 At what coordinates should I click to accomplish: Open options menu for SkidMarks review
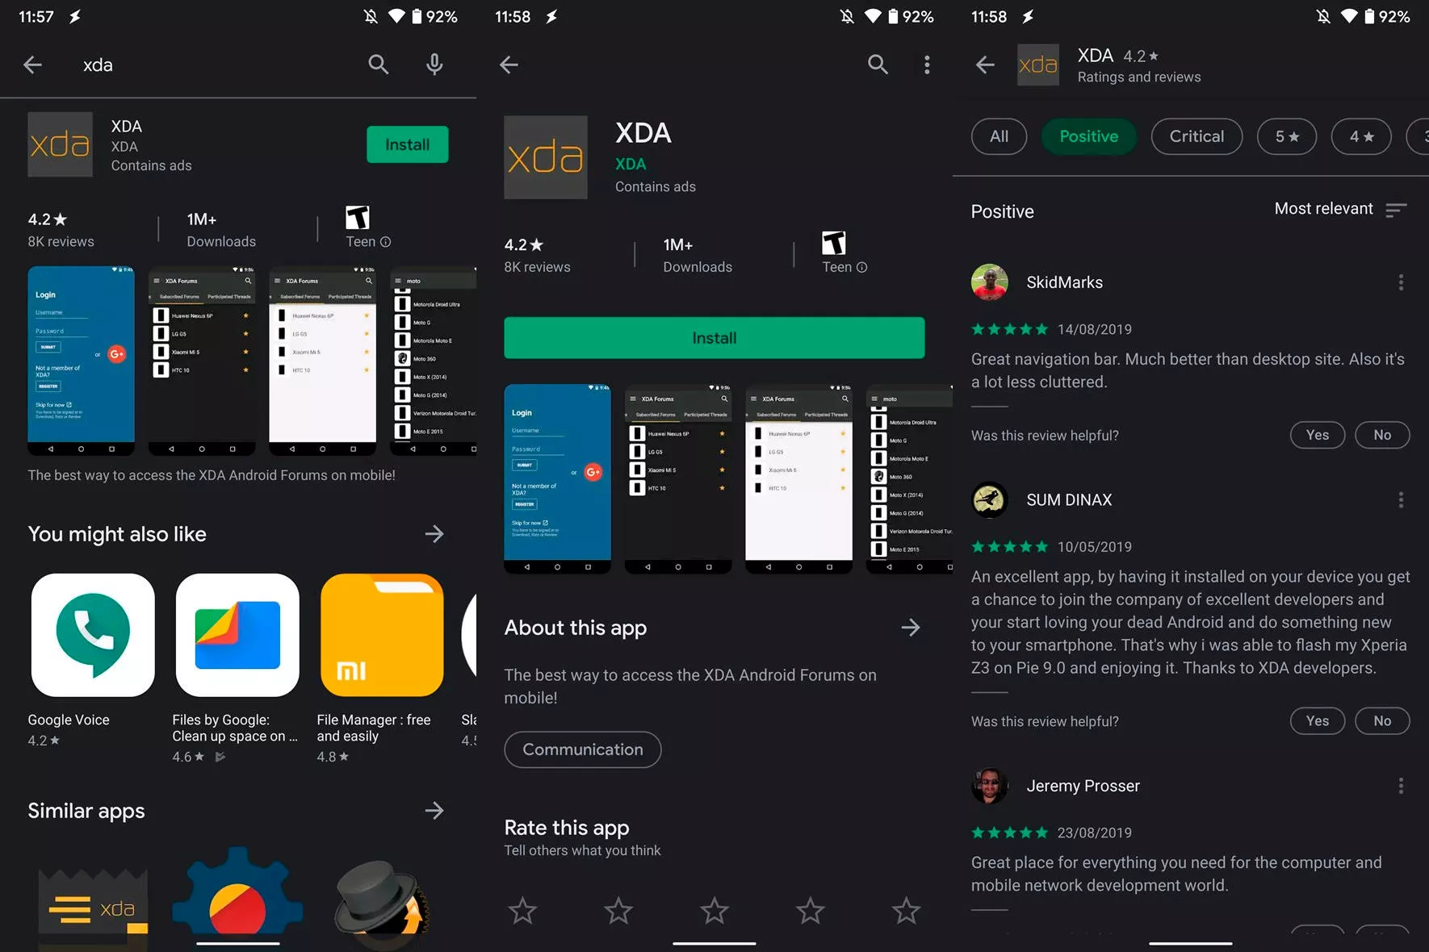(1401, 282)
